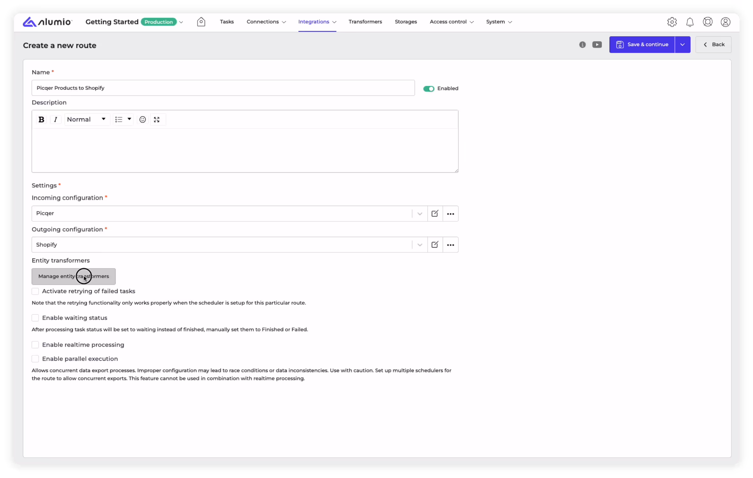
Task: Enable parallel execution checkbox
Action: 35,359
